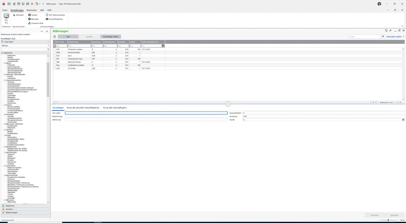The height and width of the screenshot is (223, 406).
Task: Collapse the navigation pane using its down chevron
Action: point(42,31)
